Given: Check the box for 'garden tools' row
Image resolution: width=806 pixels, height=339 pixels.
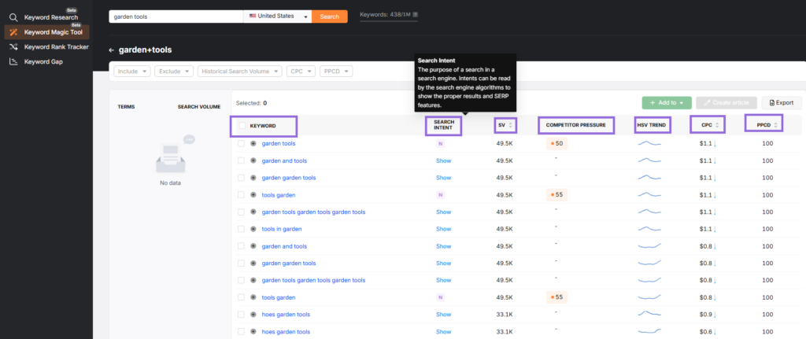Looking at the screenshot, I should [x=241, y=144].
